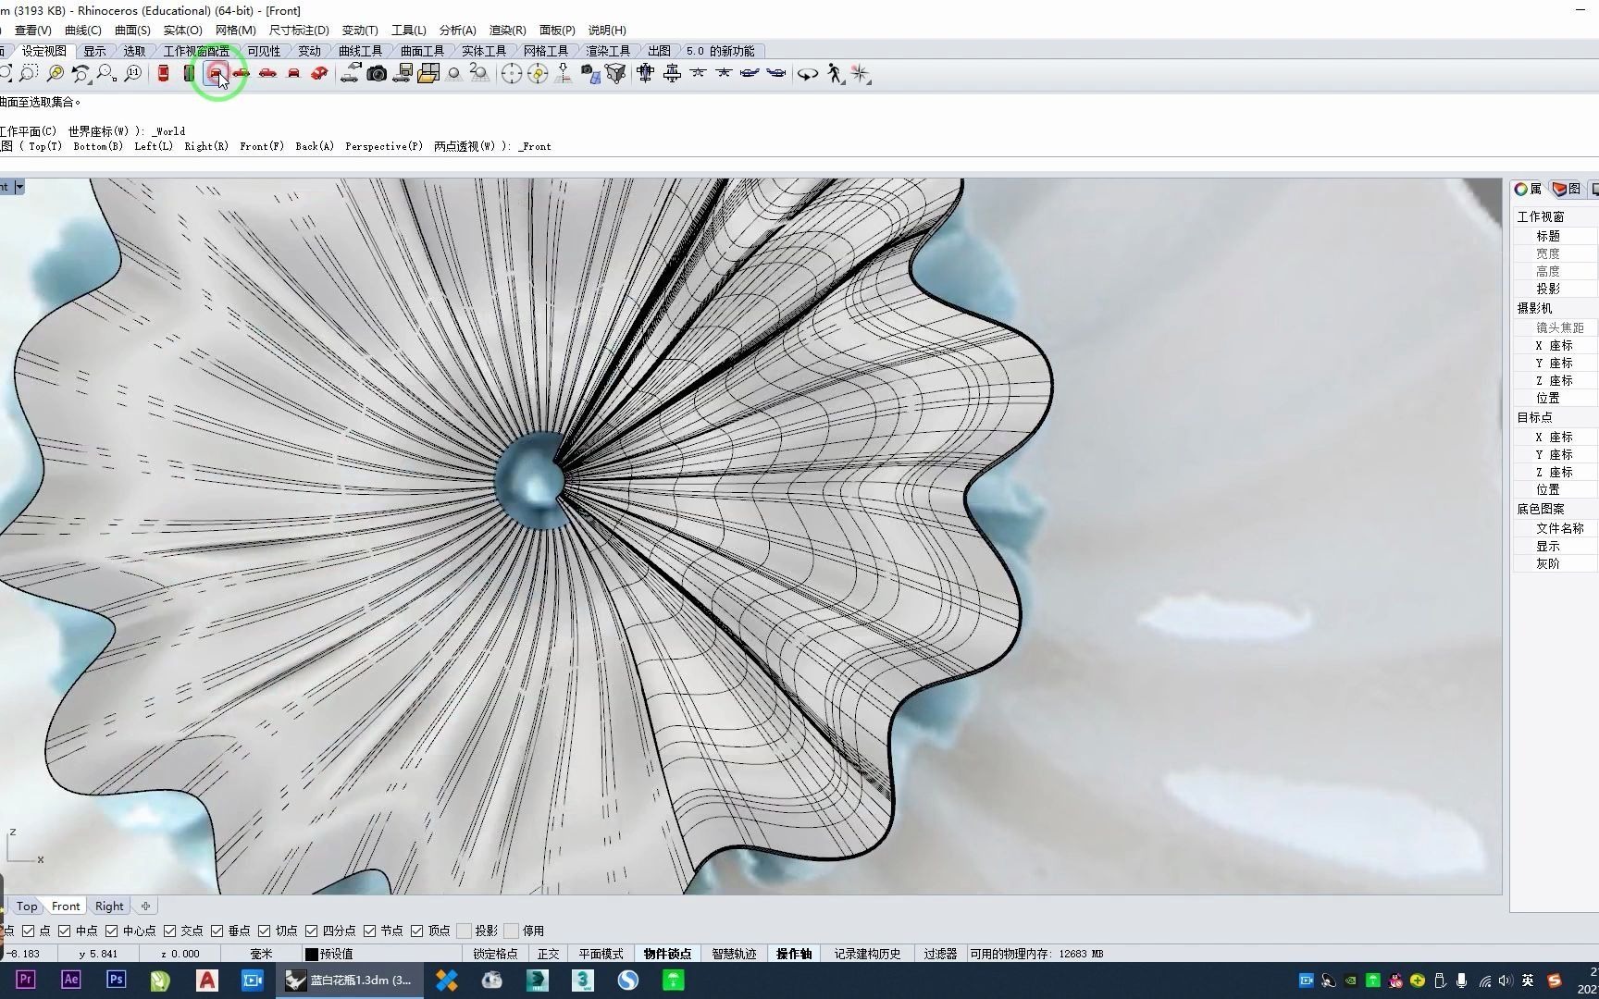The image size is (1599, 999).
Task: Open After Effects from the taskbar
Action: (x=70, y=980)
